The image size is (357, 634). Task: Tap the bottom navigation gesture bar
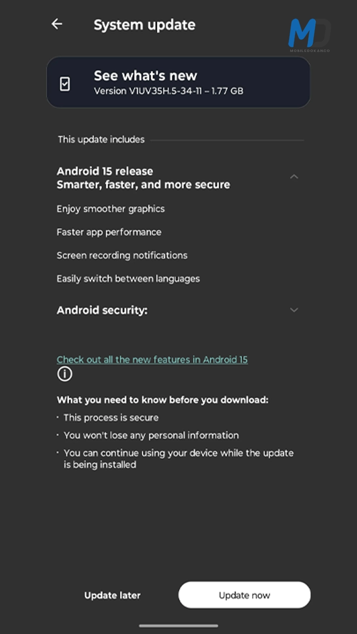tap(178, 626)
